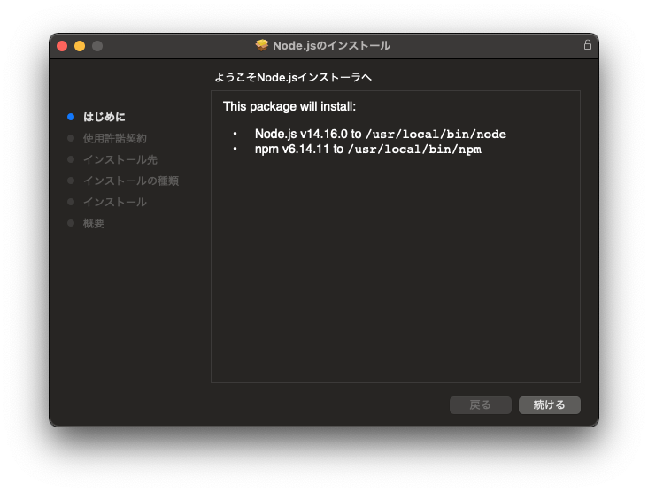Select the 概要 step in sidebar
Image resolution: width=648 pixels, height=492 pixels.
(x=94, y=223)
